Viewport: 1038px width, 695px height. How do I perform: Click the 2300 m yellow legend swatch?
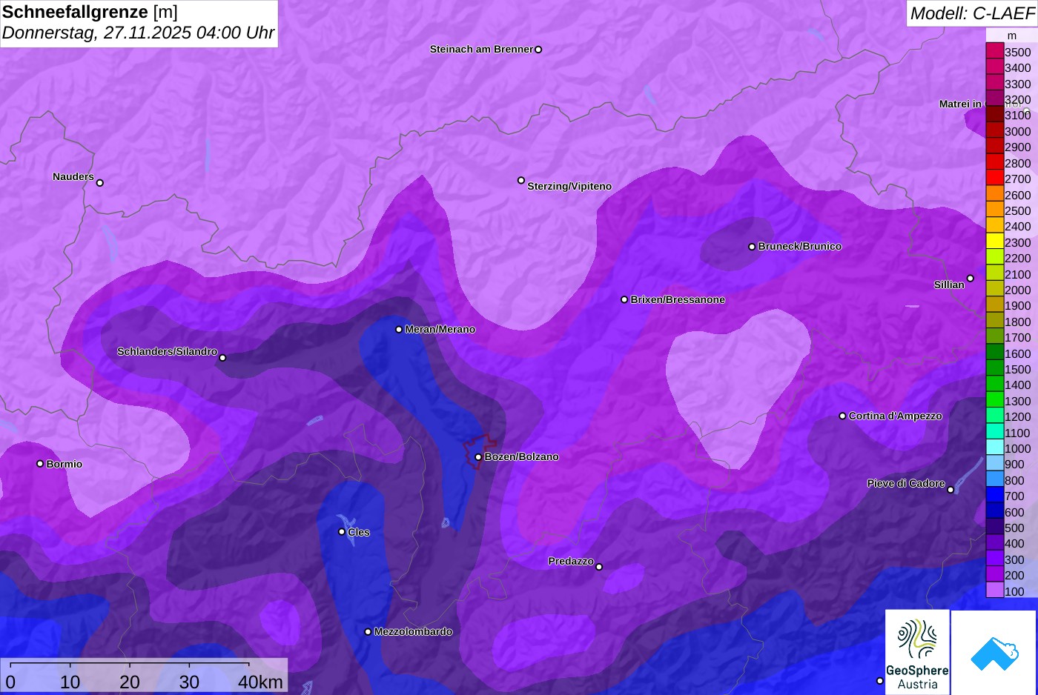(x=994, y=242)
